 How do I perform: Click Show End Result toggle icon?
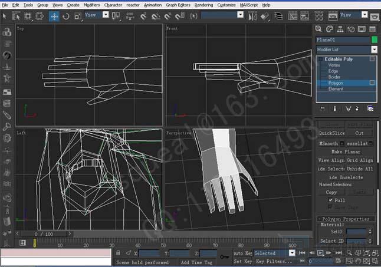click(334, 108)
